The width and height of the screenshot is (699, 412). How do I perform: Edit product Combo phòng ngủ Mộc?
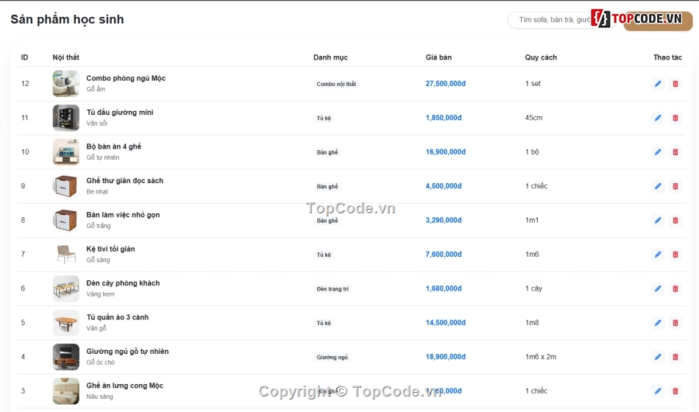(658, 84)
